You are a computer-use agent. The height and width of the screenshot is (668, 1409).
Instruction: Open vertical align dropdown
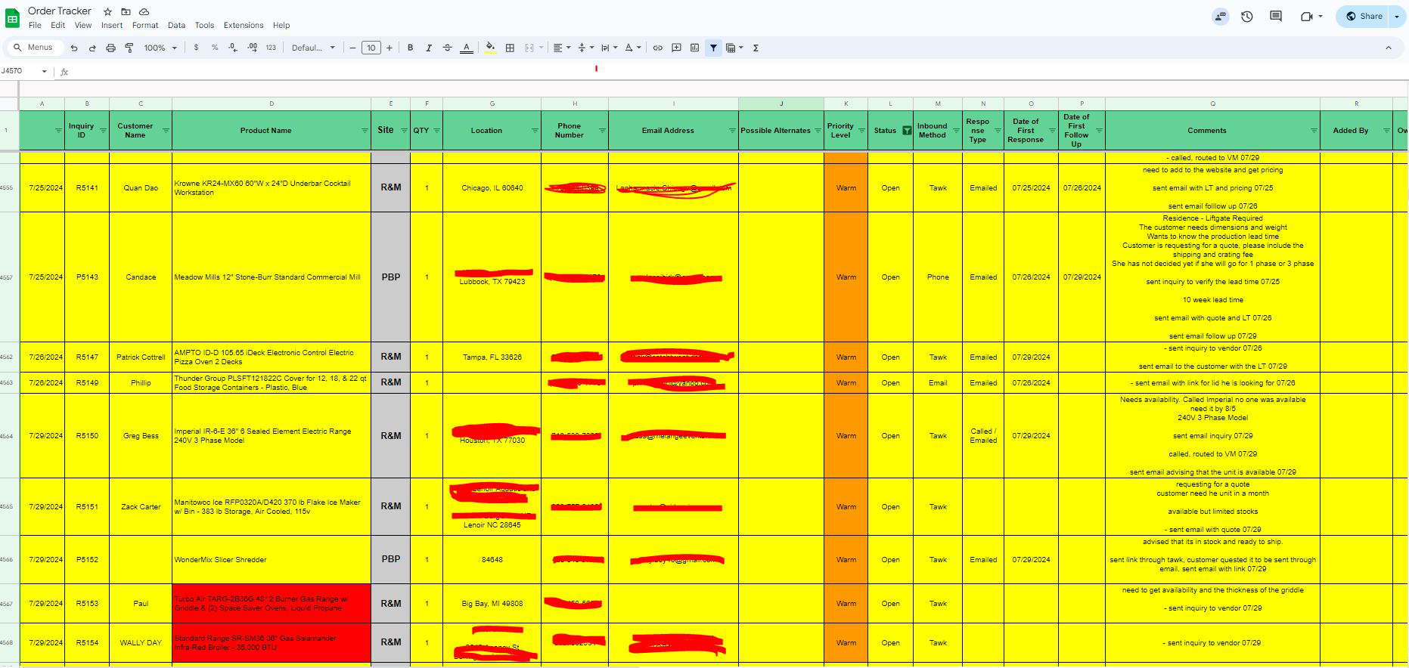click(585, 48)
